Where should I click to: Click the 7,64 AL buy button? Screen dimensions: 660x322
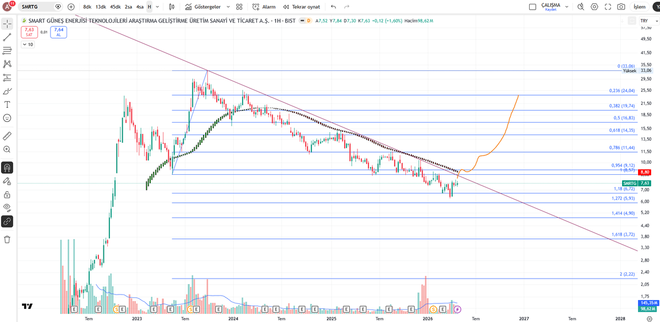[x=59, y=32]
